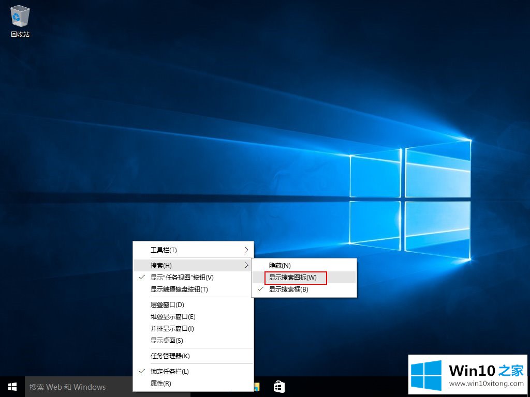Open taskbar 属性(R) properties
Screen dimensions: 530x397
[194, 384]
